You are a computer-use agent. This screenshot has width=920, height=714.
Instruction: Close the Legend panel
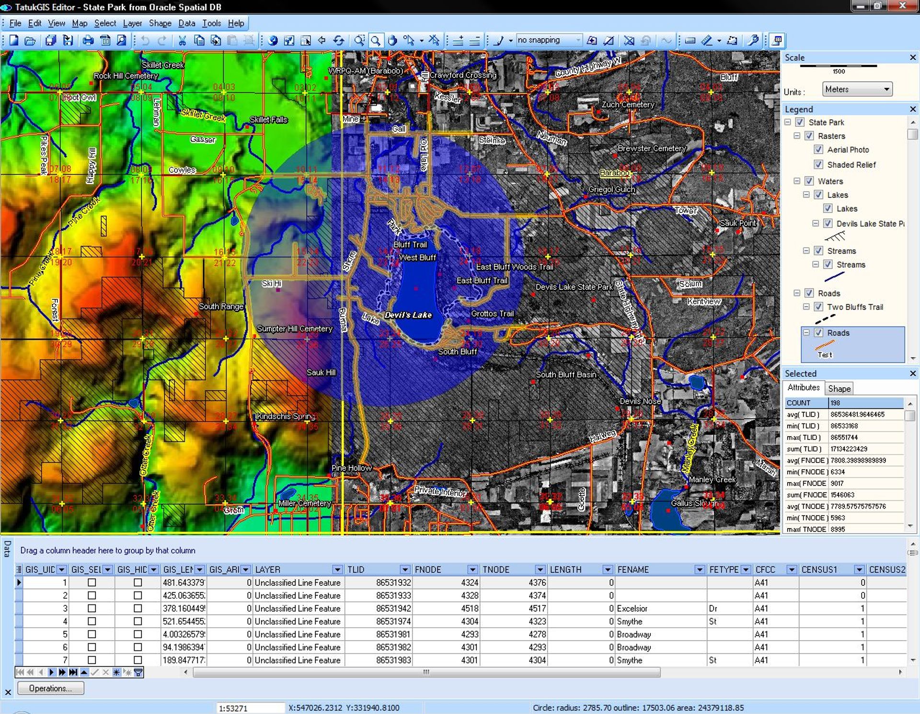[913, 109]
